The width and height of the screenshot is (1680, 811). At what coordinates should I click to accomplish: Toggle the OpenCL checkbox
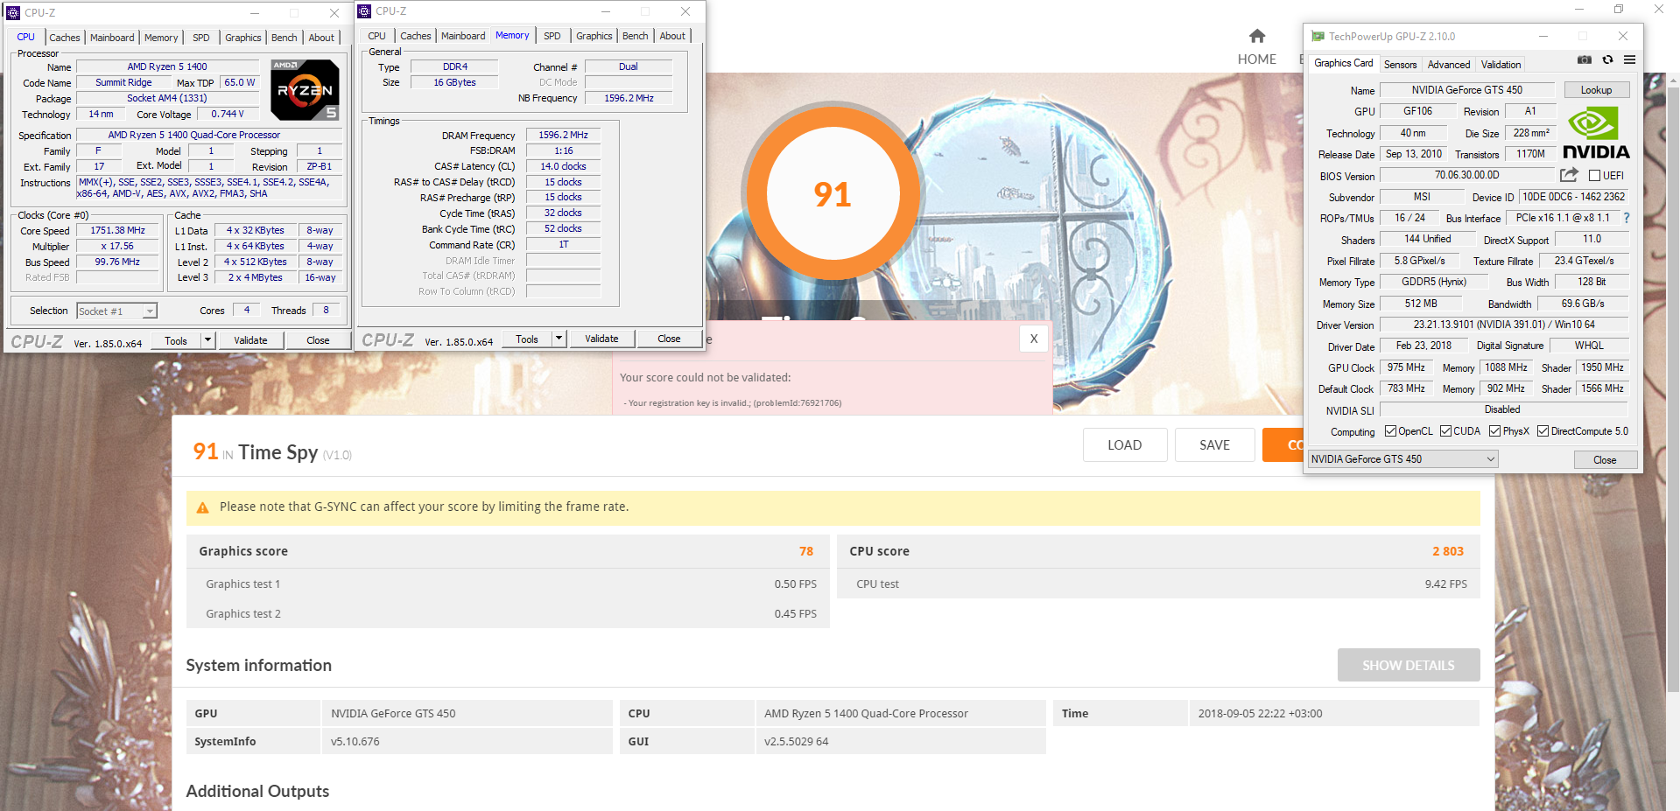click(x=1390, y=431)
